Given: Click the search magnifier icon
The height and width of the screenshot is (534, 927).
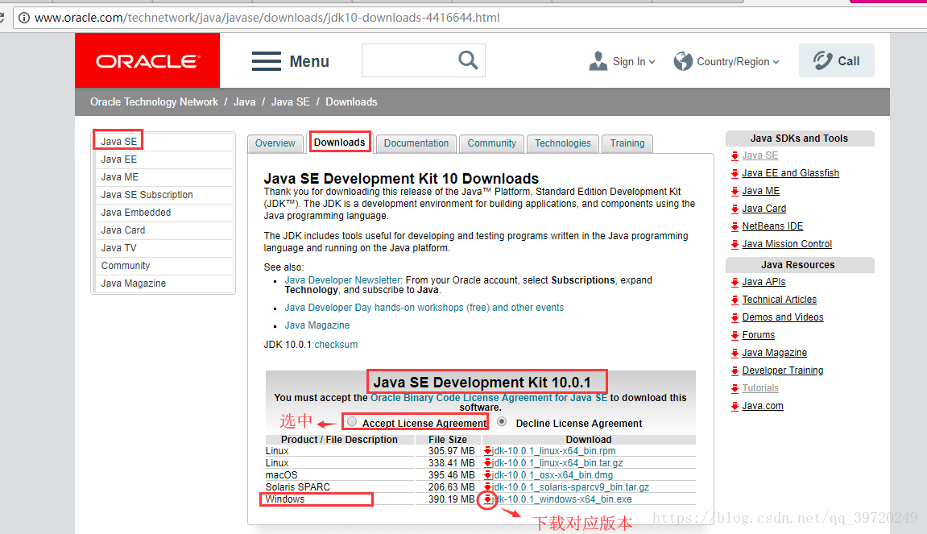Looking at the screenshot, I should point(468,60).
